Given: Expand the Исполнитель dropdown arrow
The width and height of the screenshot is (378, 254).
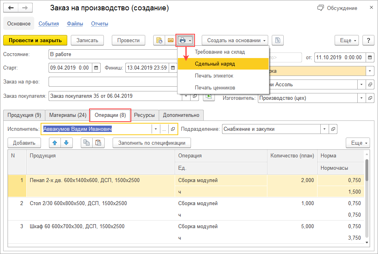Looking at the screenshot, I should (156, 129).
